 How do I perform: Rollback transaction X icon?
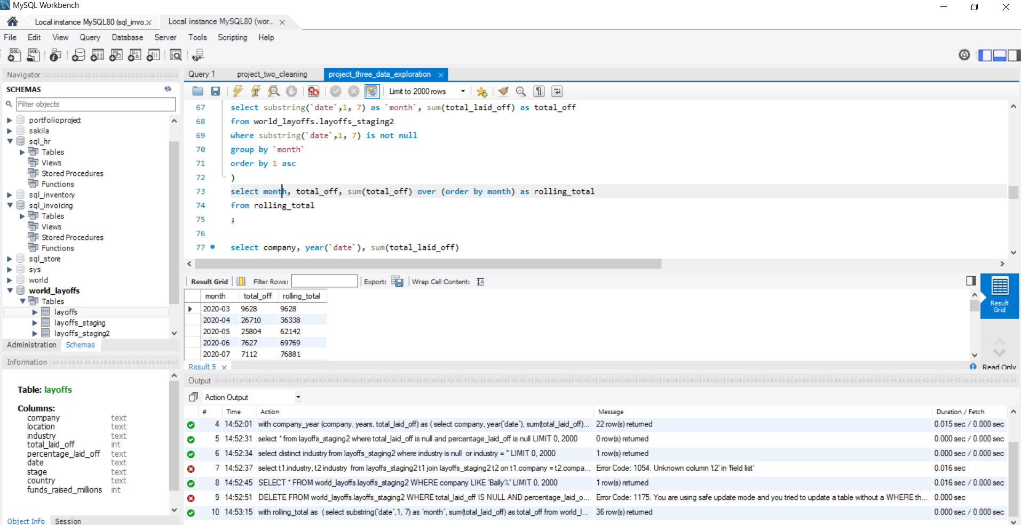(x=353, y=91)
